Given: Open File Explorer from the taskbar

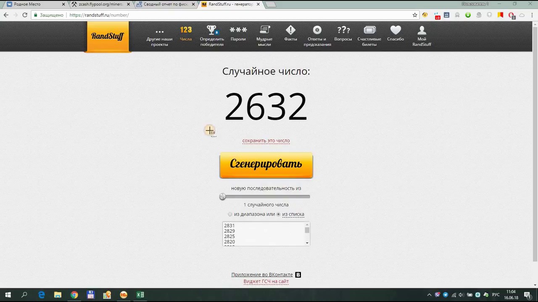Looking at the screenshot, I should [58, 295].
